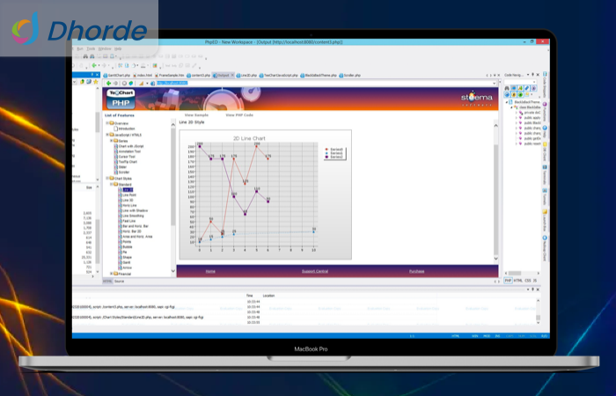Click the browser back arrow icon
The width and height of the screenshot is (616, 396).
(x=106, y=84)
